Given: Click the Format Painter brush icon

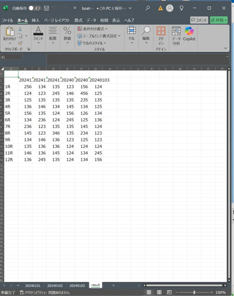Looking at the screenshot, I should [x=20, y=43].
